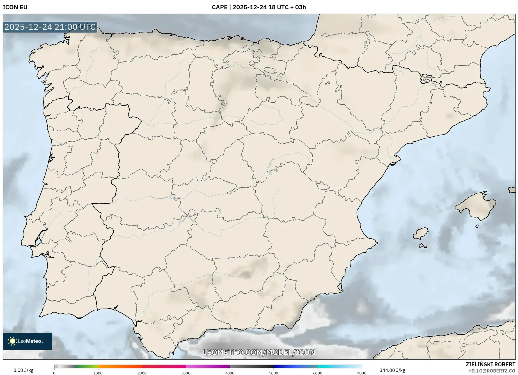Click Ibiza island on the map
The width and height of the screenshot is (518, 375).
[x=421, y=233]
